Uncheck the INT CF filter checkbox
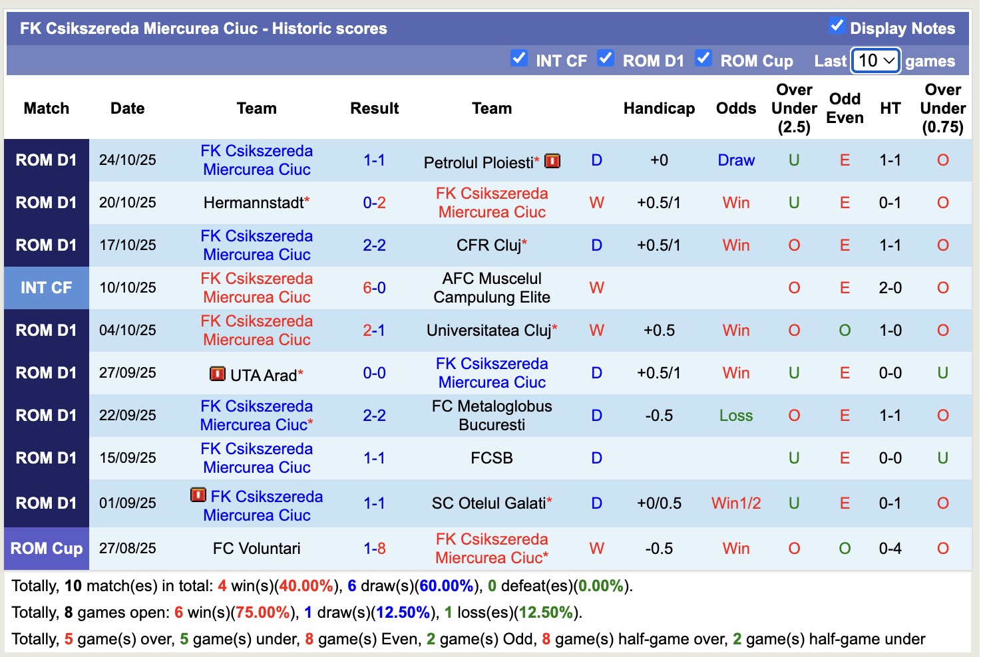Viewport: 981px width, 657px height. tap(519, 59)
